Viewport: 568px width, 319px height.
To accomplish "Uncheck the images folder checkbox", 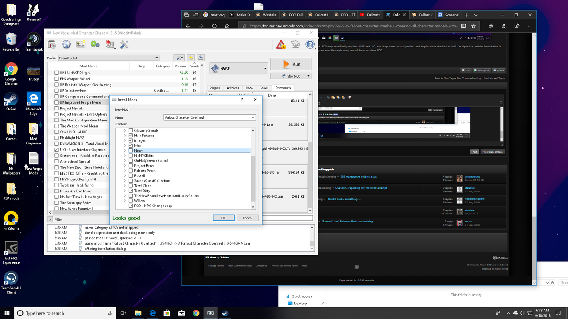I will 131,140.
